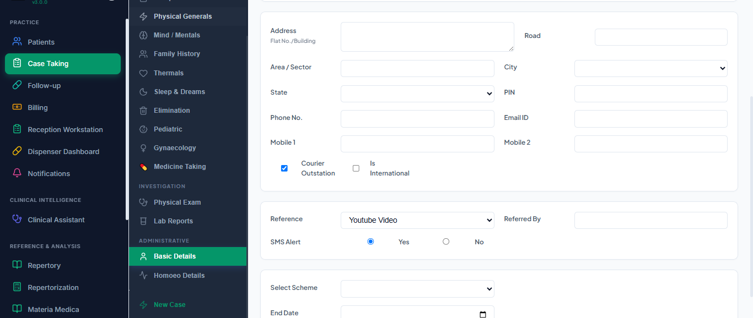The image size is (753, 318).
Task: Click the Materia Medica book icon
Action: click(x=17, y=309)
